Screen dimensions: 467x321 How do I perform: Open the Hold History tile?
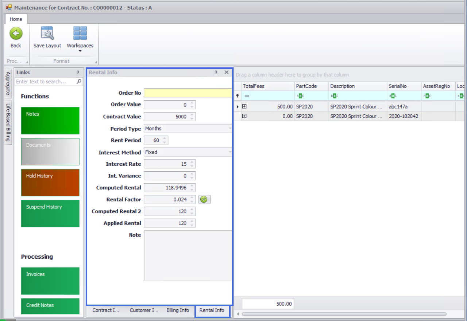[x=50, y=183]
